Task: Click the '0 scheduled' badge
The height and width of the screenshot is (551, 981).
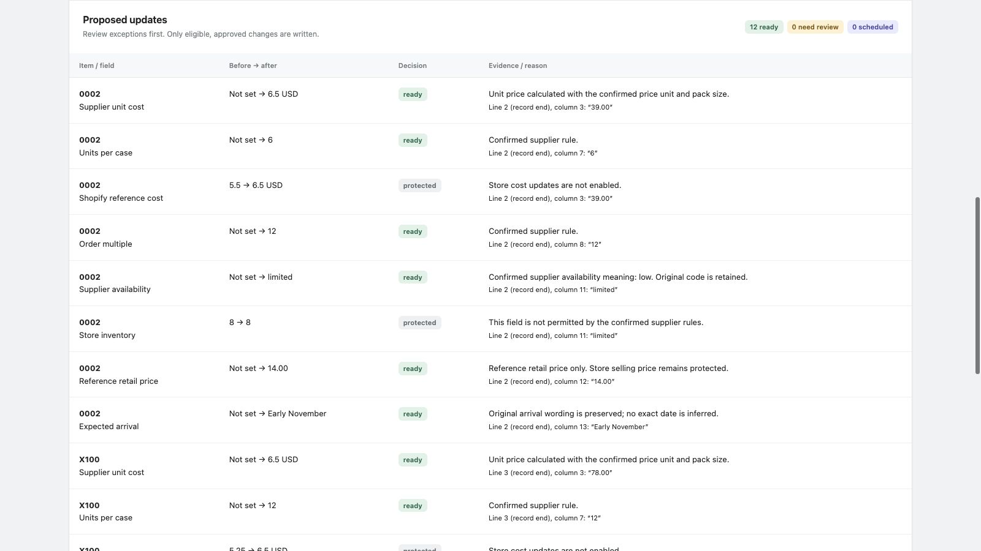Action: (x=872, y=27)
